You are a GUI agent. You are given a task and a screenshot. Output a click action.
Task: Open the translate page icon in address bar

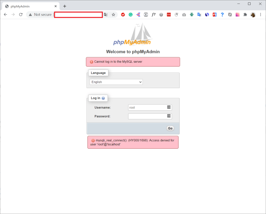(106, 15)
